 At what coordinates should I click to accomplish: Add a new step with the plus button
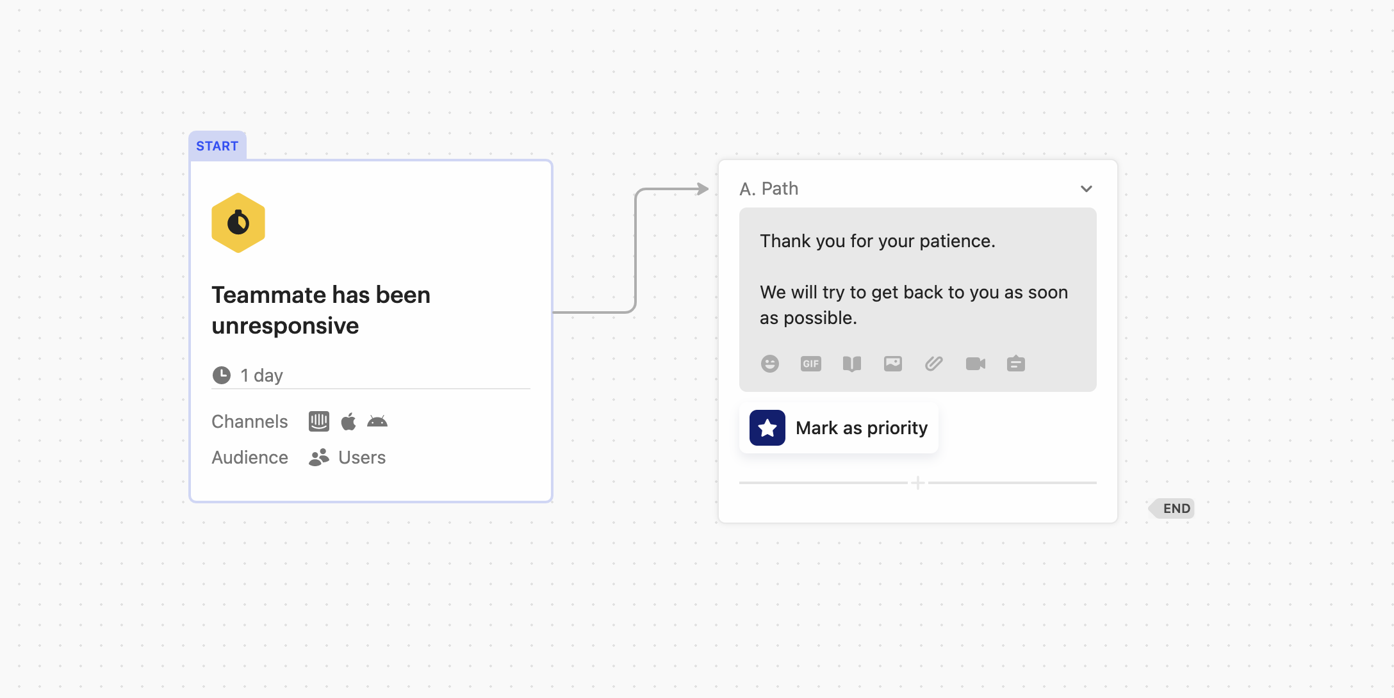point(917,483)
